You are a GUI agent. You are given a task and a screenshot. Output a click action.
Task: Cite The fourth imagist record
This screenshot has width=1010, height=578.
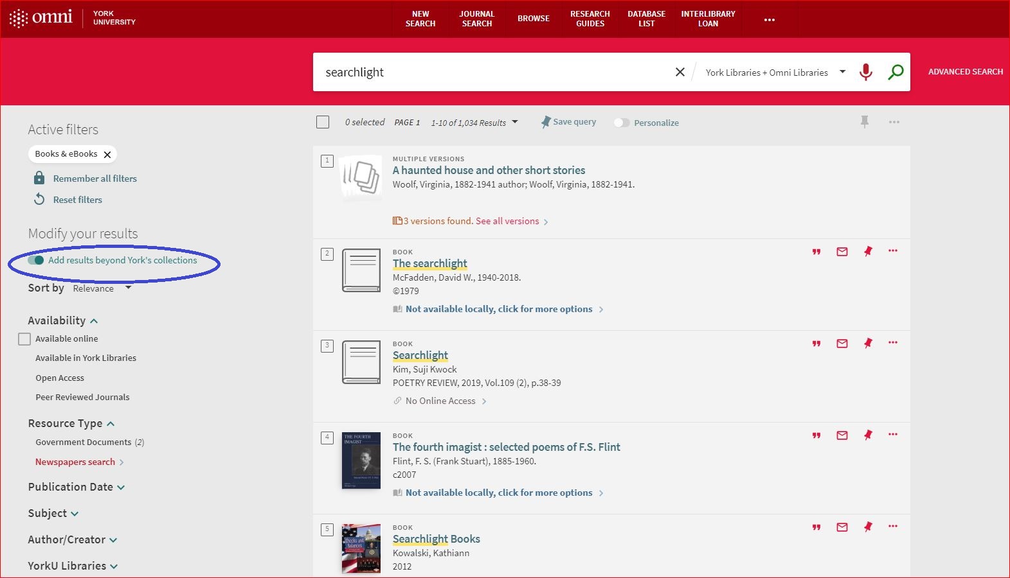[816, 435]
